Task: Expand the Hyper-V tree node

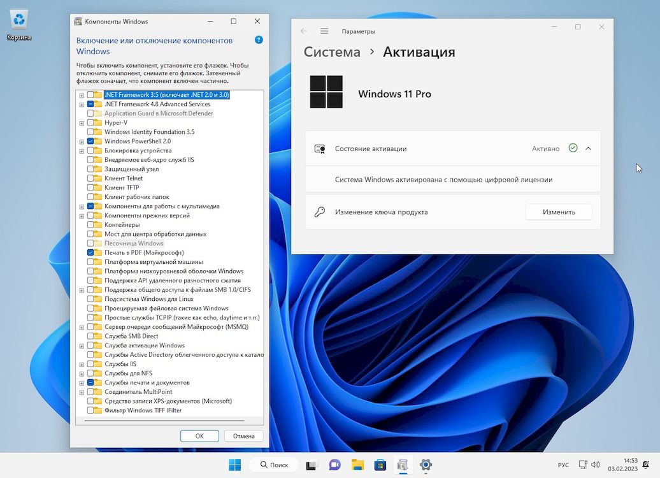Action: tap(82, 123)
